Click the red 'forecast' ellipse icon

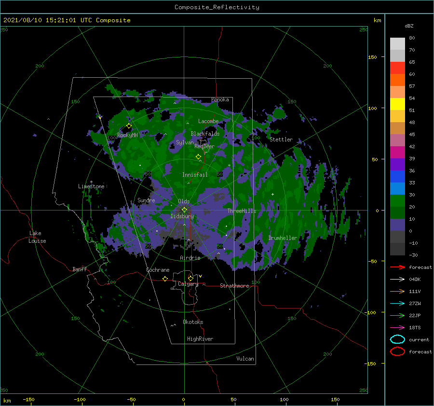tap(397, 351)
